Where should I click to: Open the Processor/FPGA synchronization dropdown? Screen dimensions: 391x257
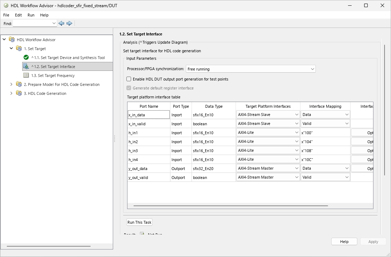pos(313,69)
